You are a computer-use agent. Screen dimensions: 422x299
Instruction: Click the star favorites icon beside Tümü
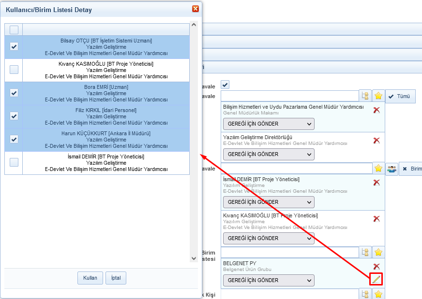pyautogui.click(x=378, y=96)
